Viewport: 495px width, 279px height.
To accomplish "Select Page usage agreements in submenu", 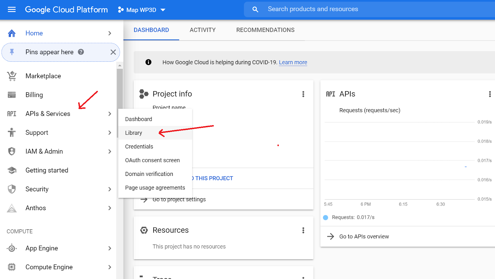I will coord(155,188).
